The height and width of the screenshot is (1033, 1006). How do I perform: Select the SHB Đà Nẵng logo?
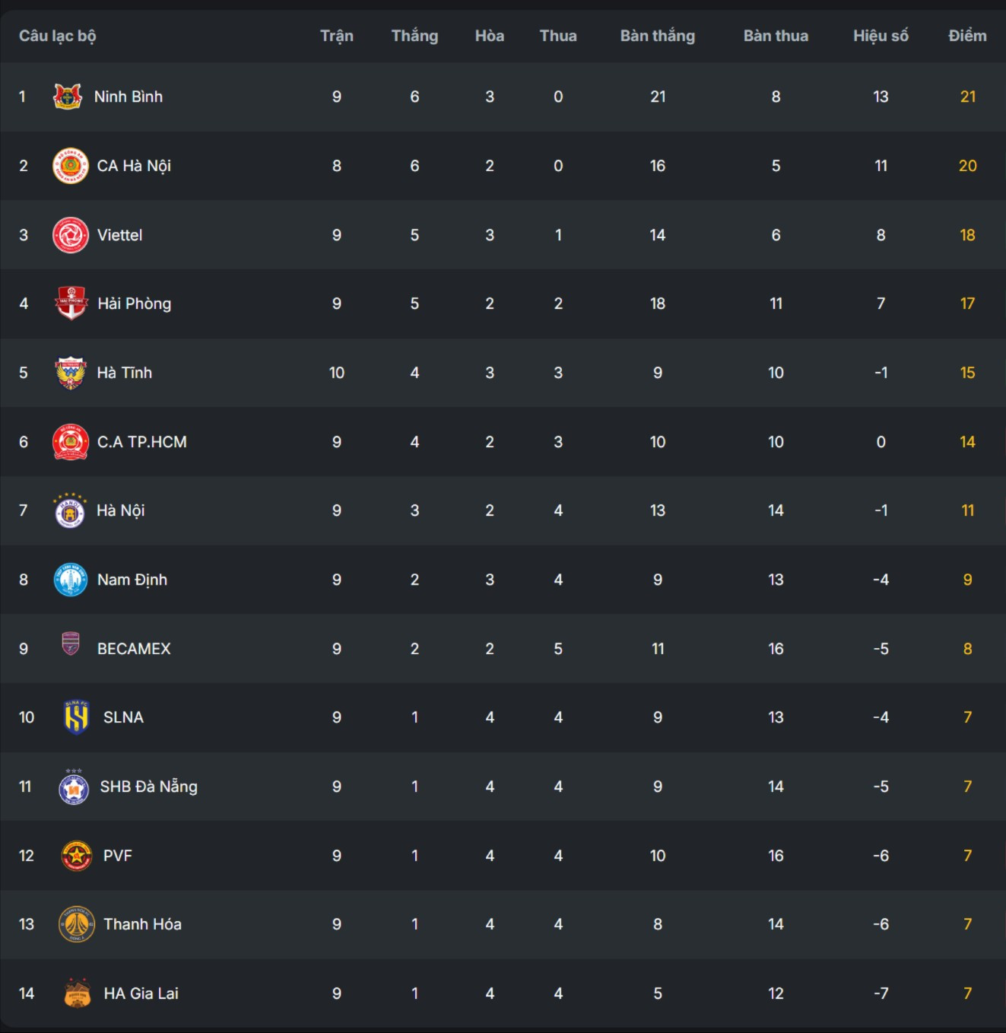(x=74, y=787)
